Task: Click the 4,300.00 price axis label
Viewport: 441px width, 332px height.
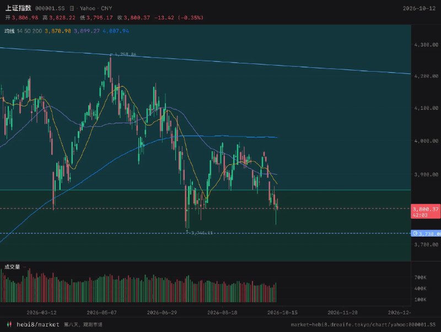Action: click(426, 45)
